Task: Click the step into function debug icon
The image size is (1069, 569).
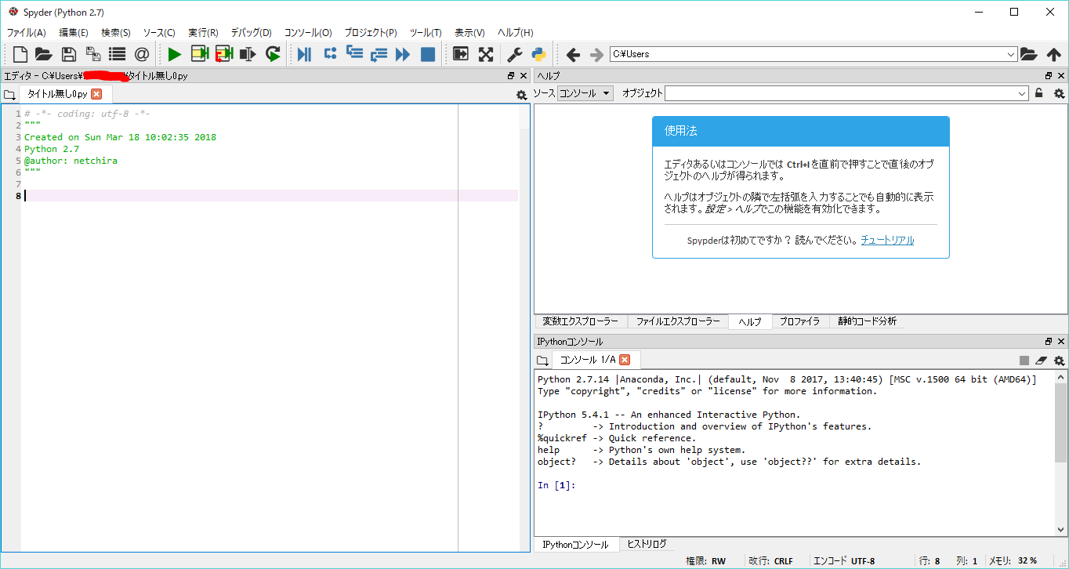Action: pos(354,54)
